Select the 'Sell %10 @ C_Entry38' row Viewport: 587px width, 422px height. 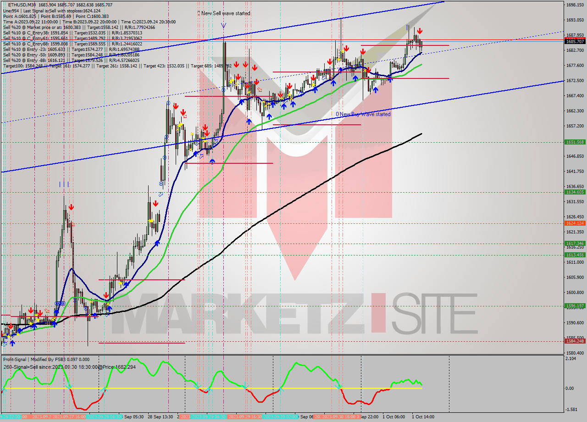coord(72,33)
